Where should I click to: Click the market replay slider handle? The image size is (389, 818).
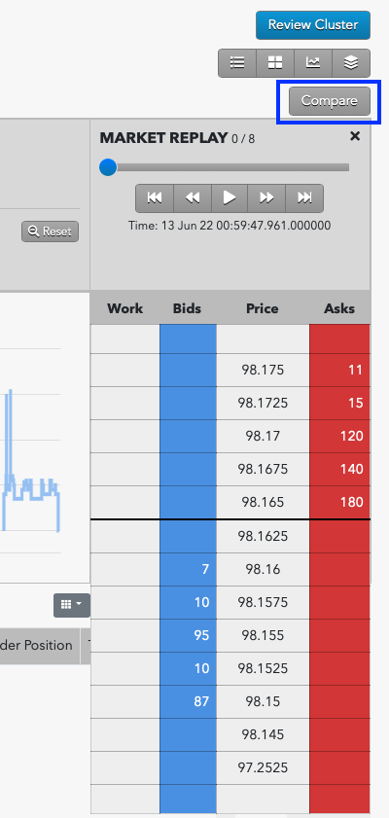(x=108, y=167)
